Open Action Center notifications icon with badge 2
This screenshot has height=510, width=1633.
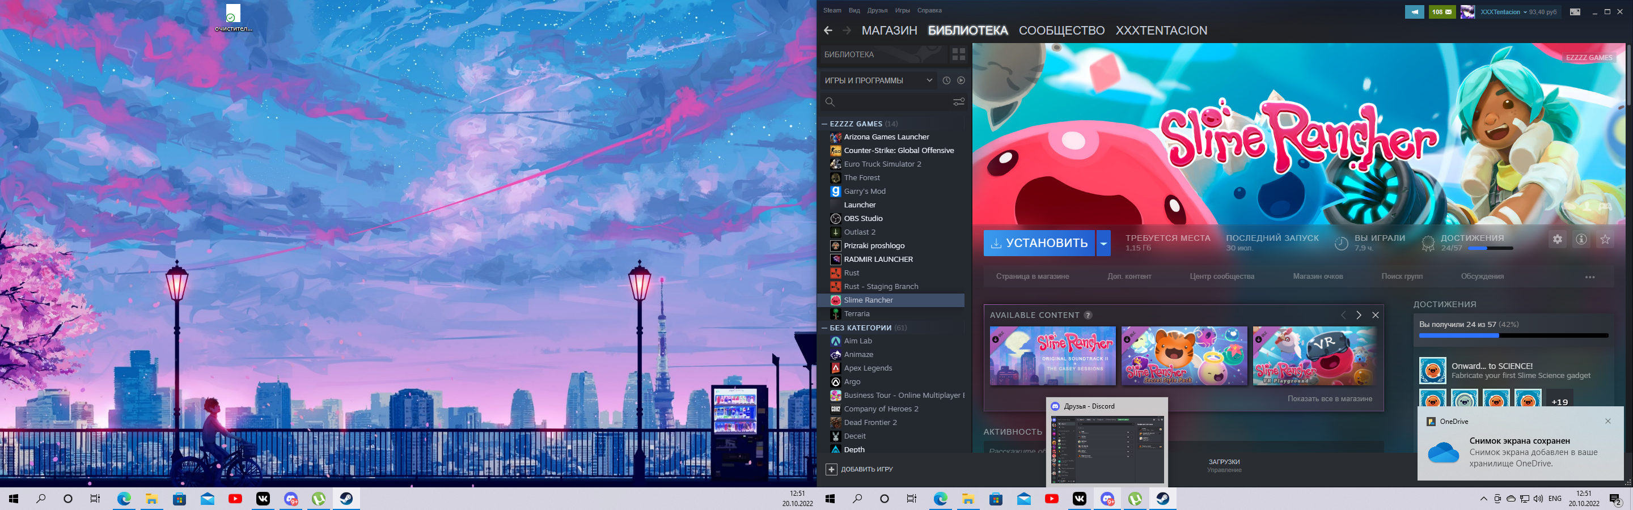pos(1615,499)
